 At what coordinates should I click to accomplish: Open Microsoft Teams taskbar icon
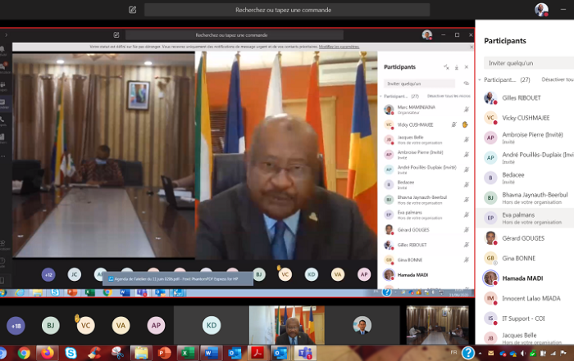pos(302,353)
